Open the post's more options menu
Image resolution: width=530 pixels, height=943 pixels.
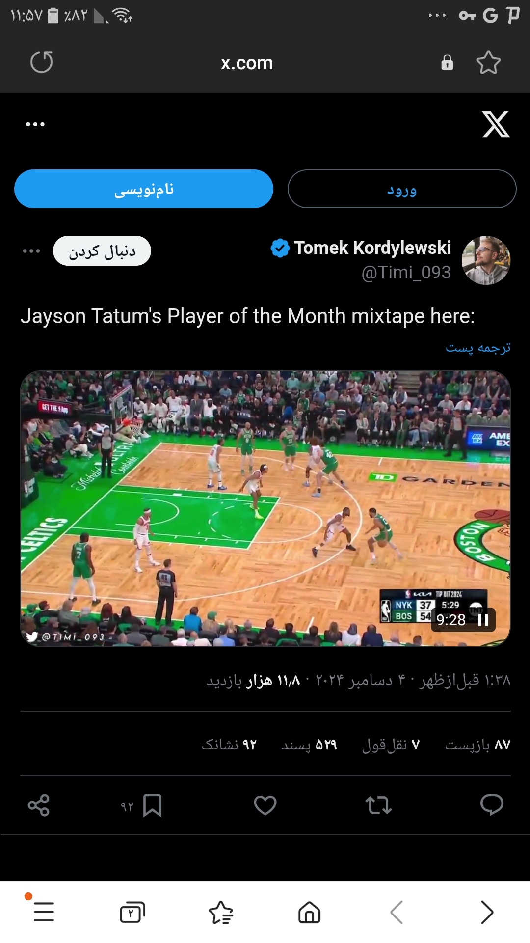point(31,251)
